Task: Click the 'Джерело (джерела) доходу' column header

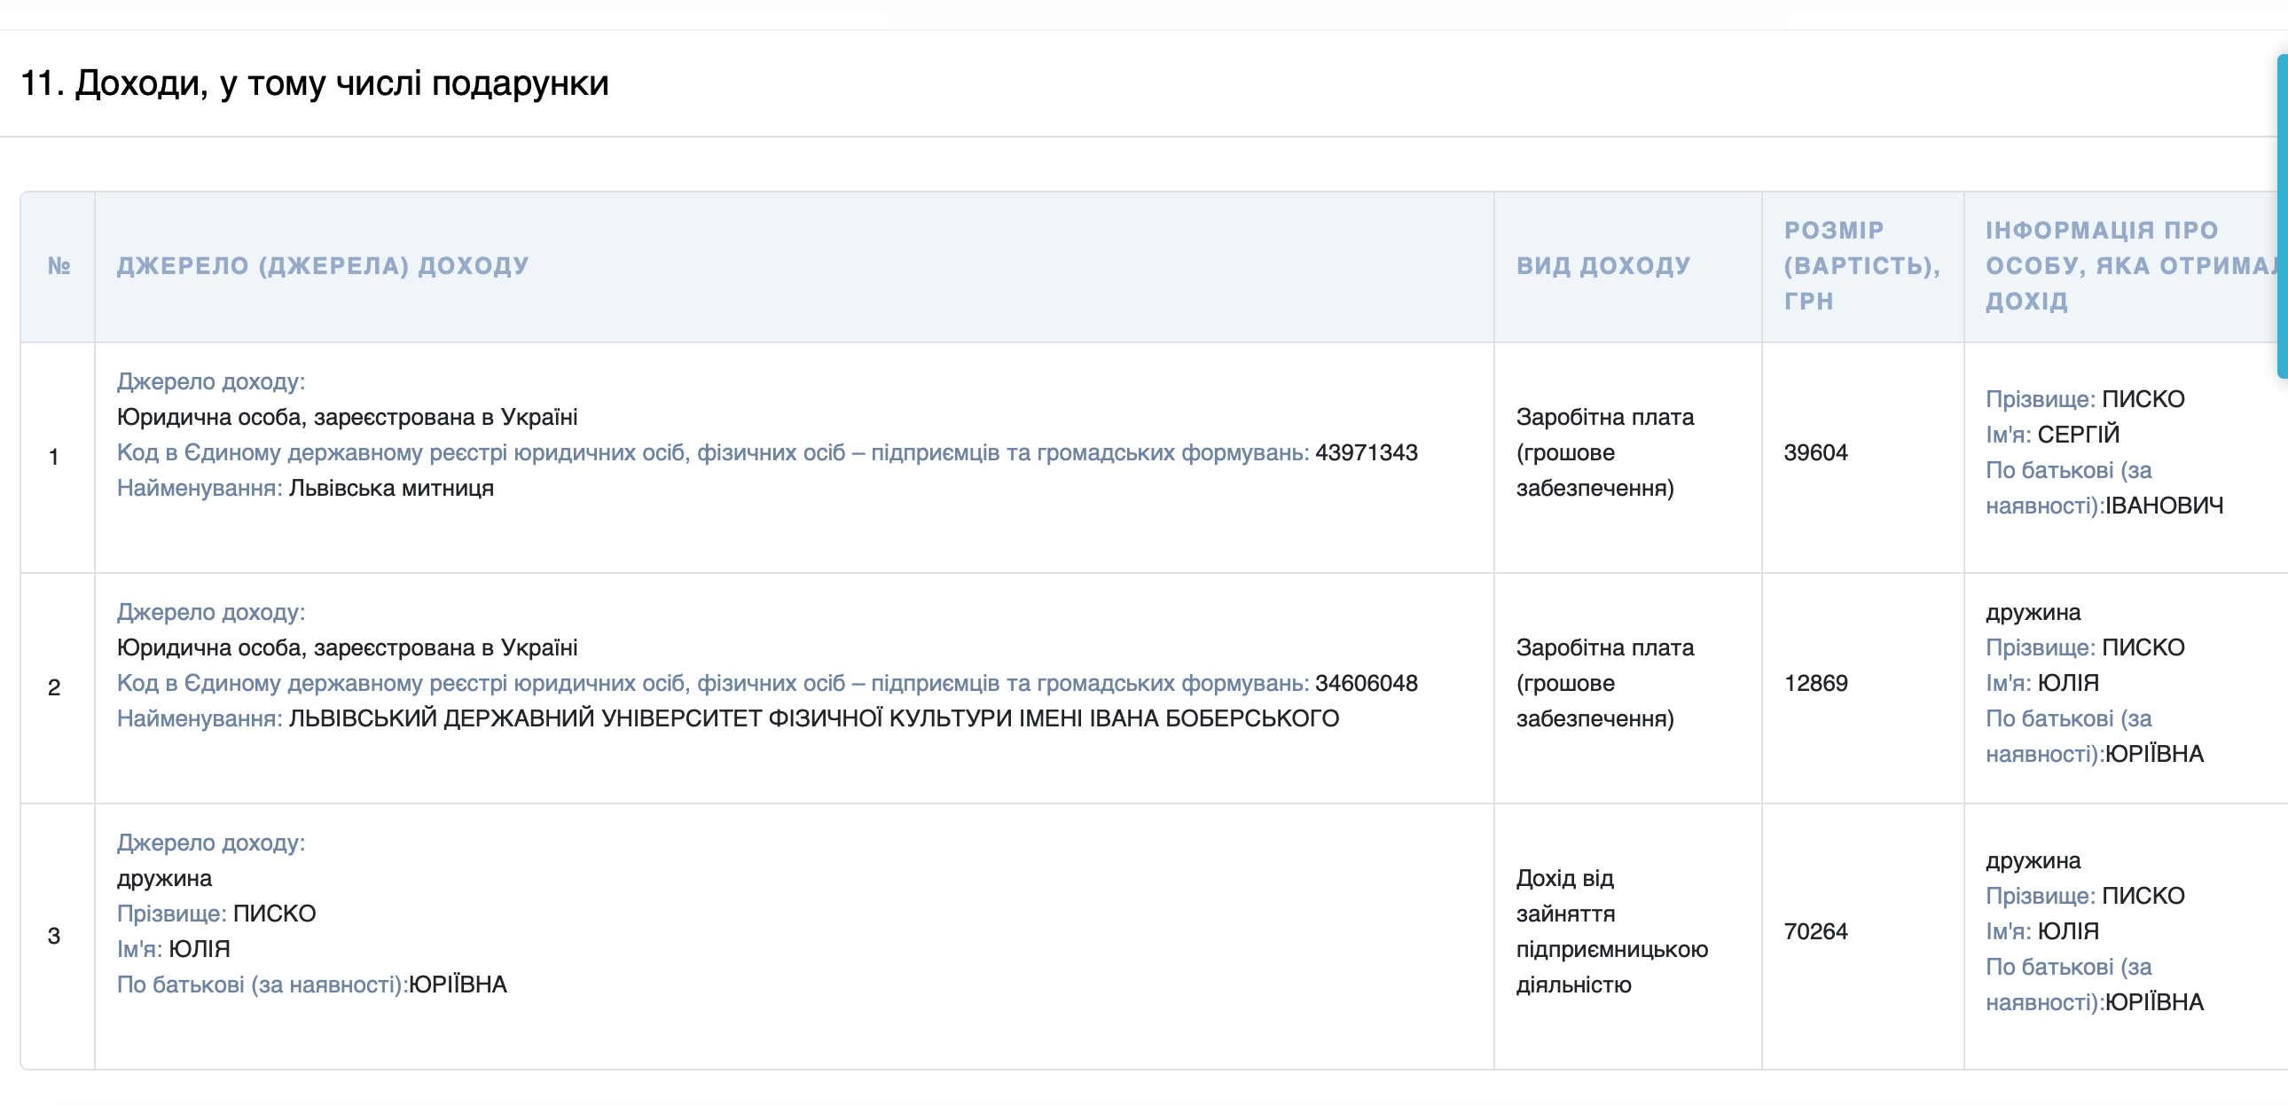Action: (323, 265)
